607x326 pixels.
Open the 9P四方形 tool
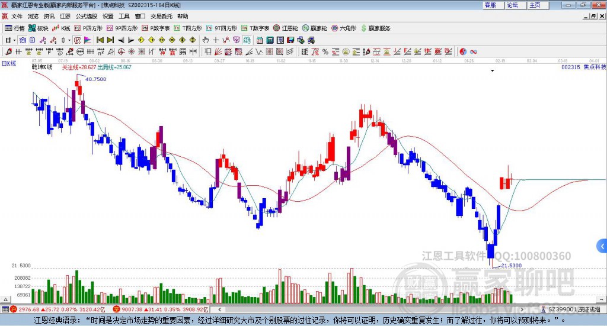[x=122, y=28]
